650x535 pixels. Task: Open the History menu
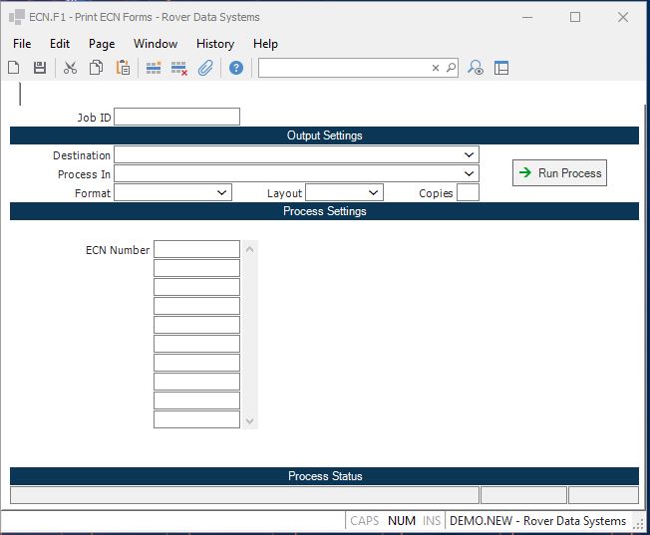click(x=214, y=44)
